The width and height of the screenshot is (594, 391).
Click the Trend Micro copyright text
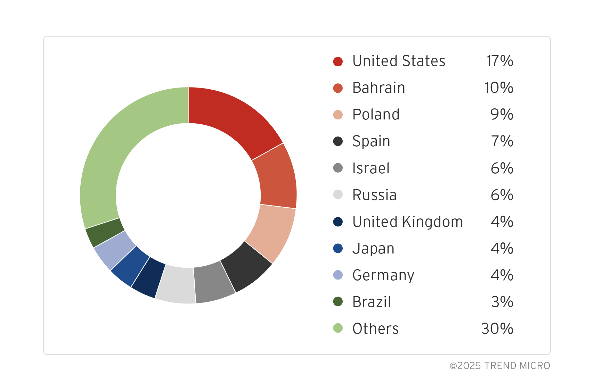point(500,366)
